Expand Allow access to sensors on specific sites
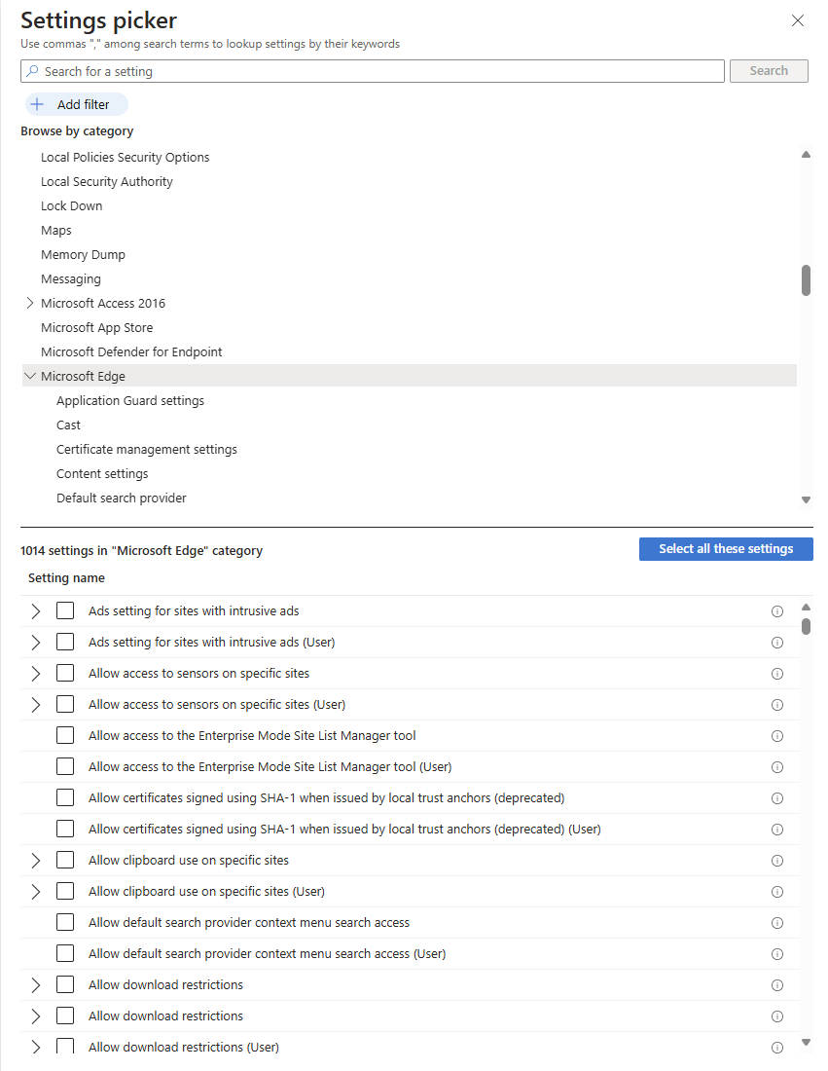828x1071 pixels. (x=36, y=674)
